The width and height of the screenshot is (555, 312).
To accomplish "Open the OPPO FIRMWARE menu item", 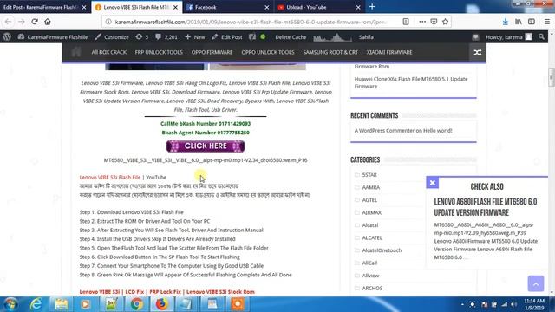I will pyautogui.click(x=212, y=52).
